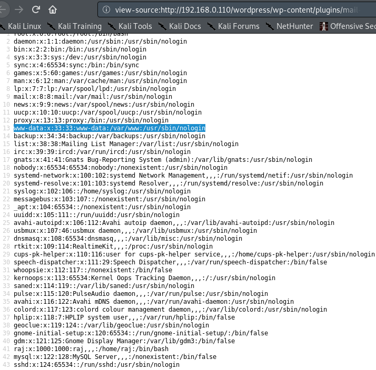Open the NetHunter bookmark

290,26
